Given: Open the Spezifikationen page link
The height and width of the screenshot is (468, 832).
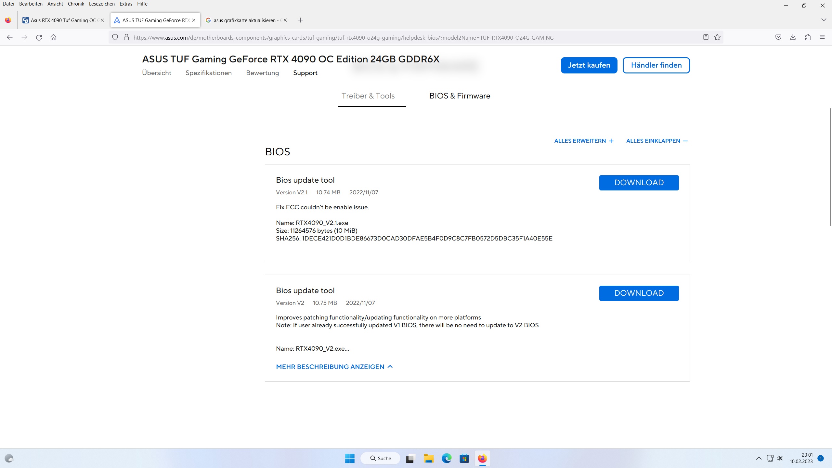Looking at the screenshot, I should coord(208,73).
